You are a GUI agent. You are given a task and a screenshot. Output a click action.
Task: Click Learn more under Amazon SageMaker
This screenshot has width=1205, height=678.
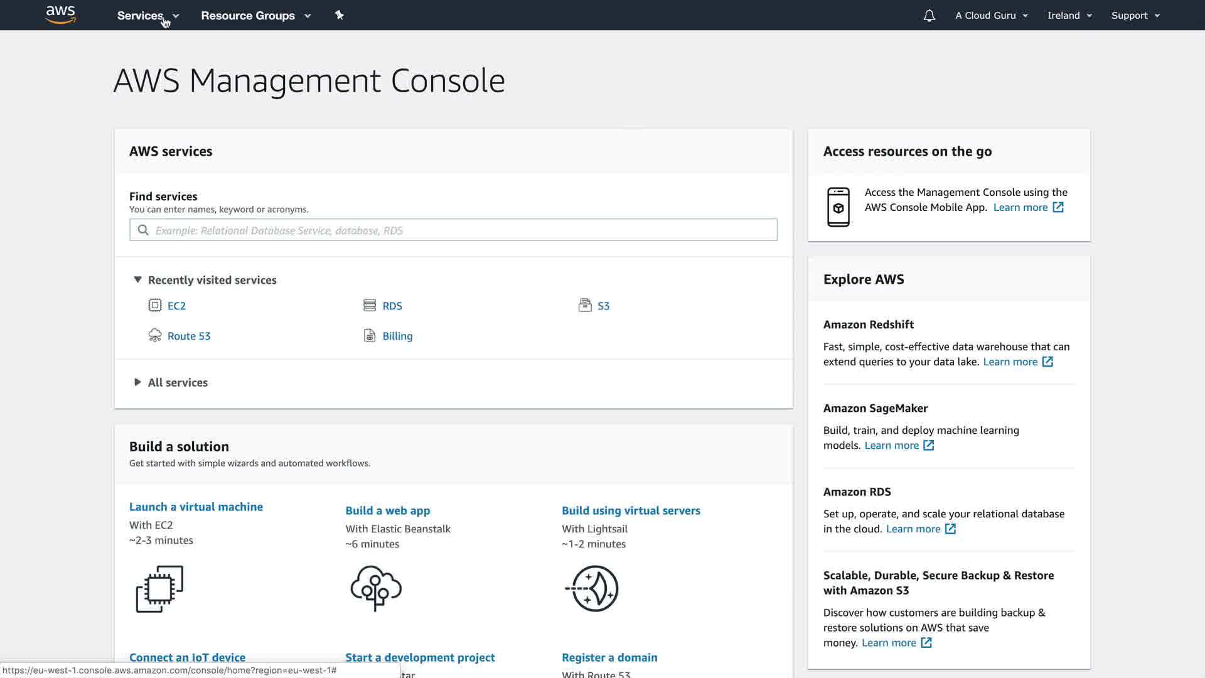(x=892, y=445)
